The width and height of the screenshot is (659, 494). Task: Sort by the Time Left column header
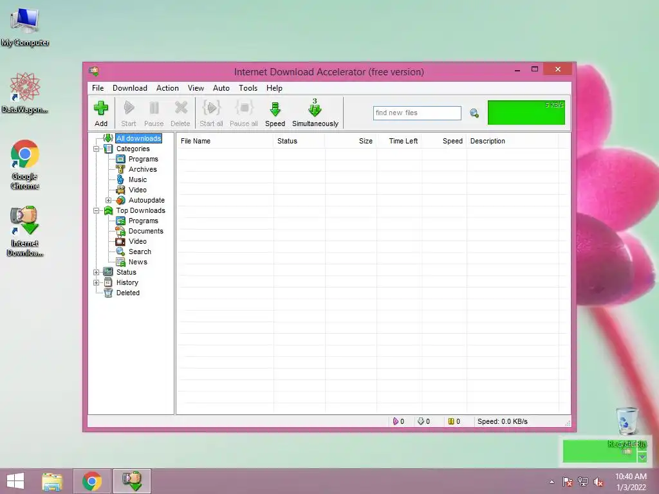(x=399, y=141)
